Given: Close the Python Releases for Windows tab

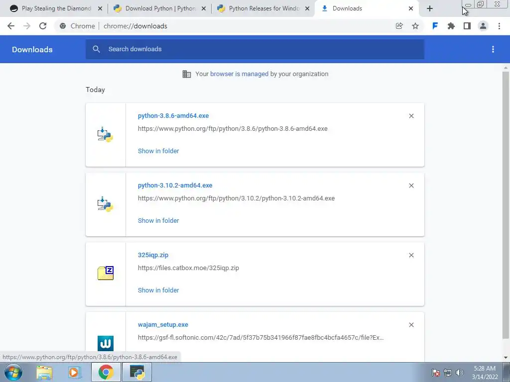Looking at the screenshot, I should coord(307,8).
